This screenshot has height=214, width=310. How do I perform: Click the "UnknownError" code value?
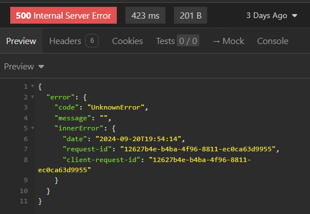tap(116, 107)
